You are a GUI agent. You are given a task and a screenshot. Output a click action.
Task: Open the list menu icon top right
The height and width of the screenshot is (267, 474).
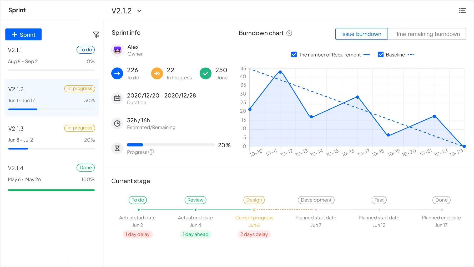tap(462, 10)
